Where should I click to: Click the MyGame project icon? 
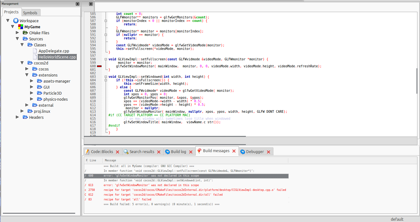pyautogui.click(x=21, y=27)
